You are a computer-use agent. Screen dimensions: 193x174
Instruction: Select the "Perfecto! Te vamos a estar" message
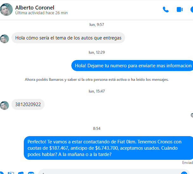click(108, 148)
